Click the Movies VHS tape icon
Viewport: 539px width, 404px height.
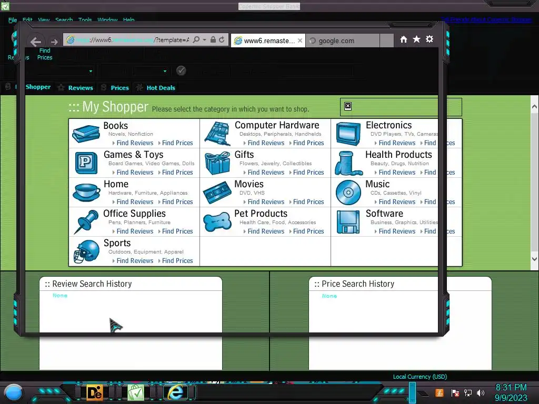coord(217,193)
